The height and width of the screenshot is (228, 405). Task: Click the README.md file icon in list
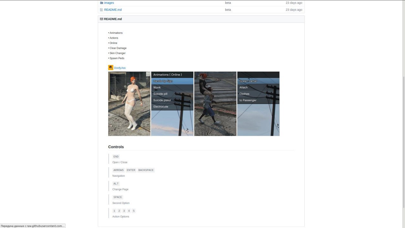coord(102,10)
